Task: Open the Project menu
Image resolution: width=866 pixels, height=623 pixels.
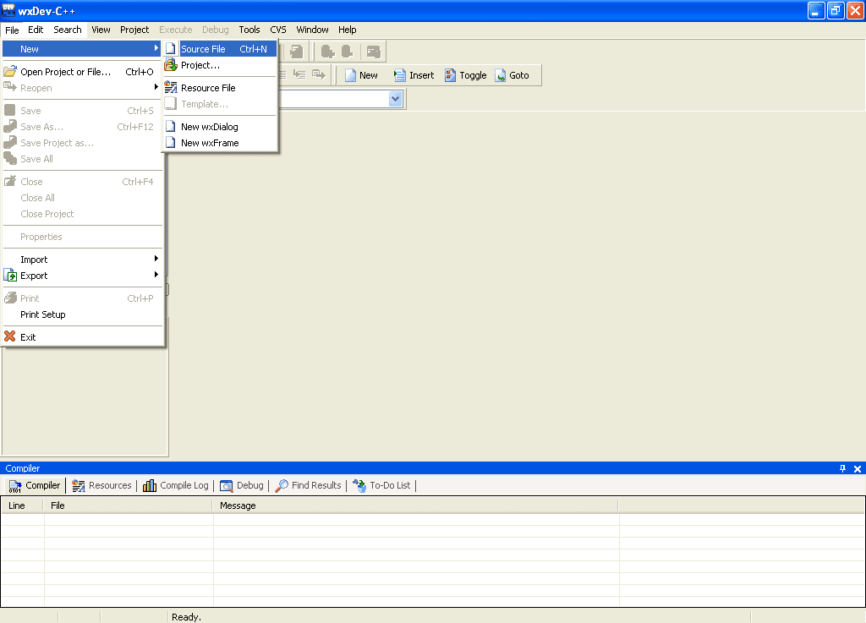Action: coord(134,30)
